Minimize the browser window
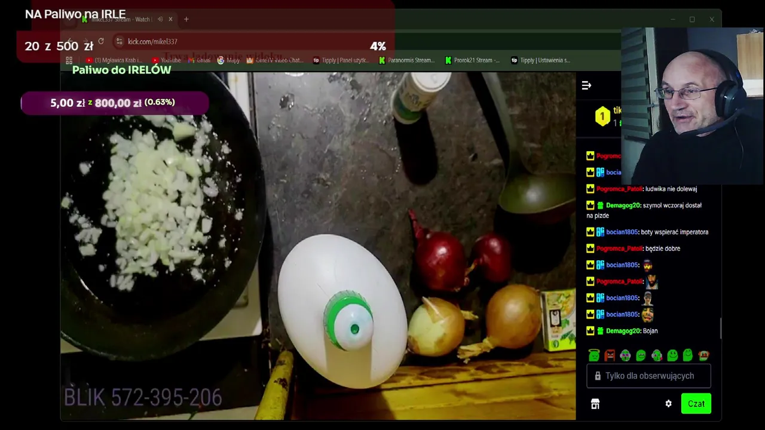This screenshot has width=765, height=430. point(672,19)
